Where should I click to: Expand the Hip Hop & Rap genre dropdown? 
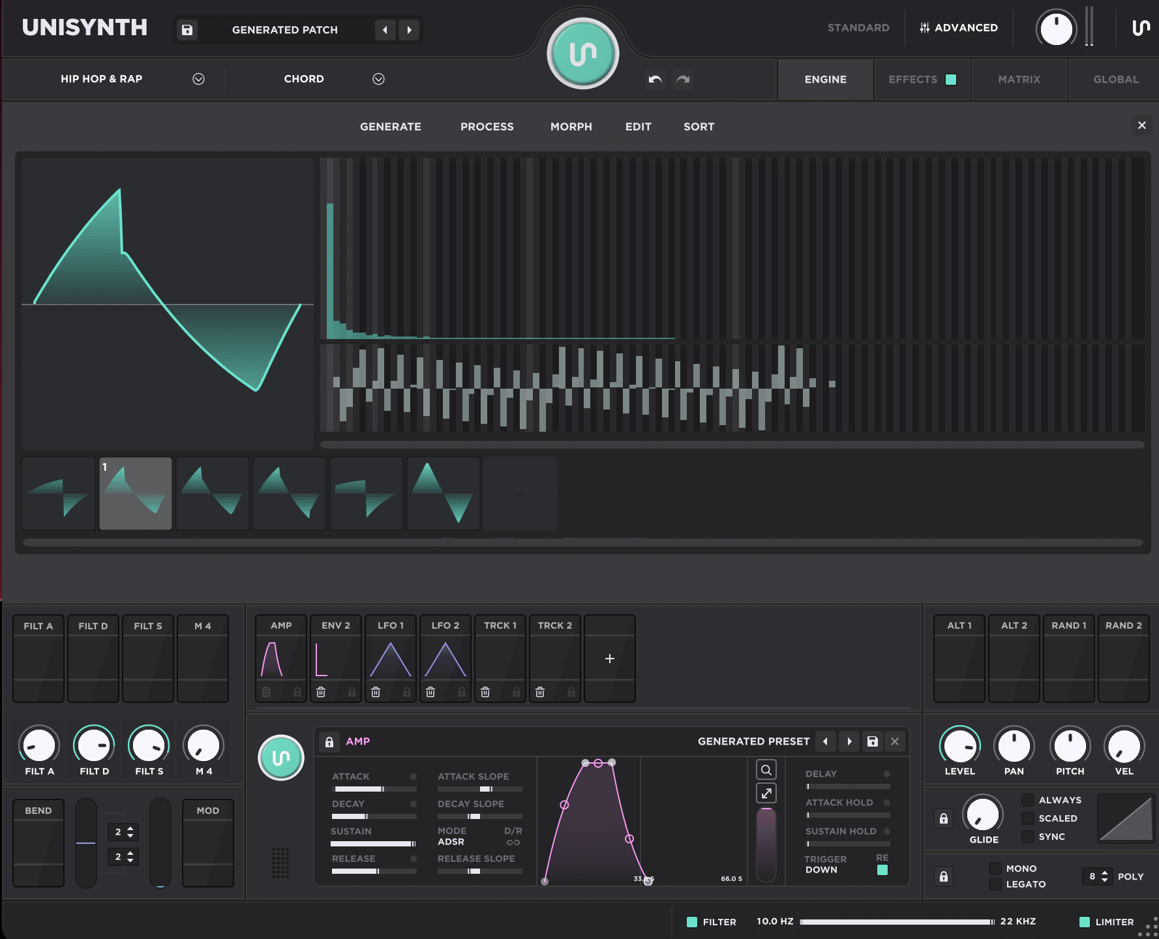click(198, 79)
